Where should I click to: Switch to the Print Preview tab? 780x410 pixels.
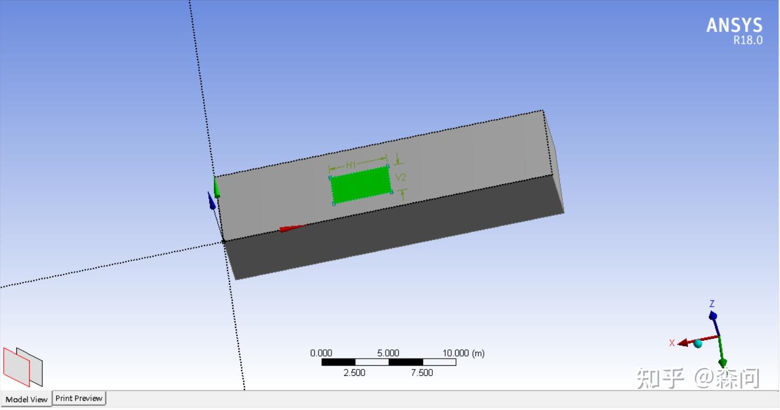[79, 399]
